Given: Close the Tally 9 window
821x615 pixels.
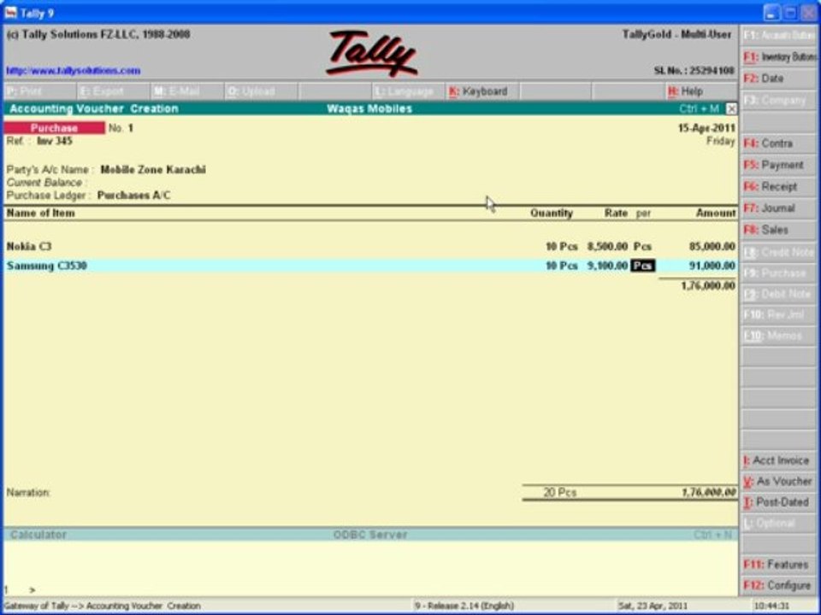Looking at the screenshot, I should [x=809, y=13].
